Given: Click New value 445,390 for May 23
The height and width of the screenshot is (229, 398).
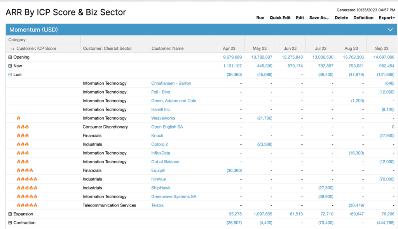Looking at the screenshot, I should (x=264, y=66).
